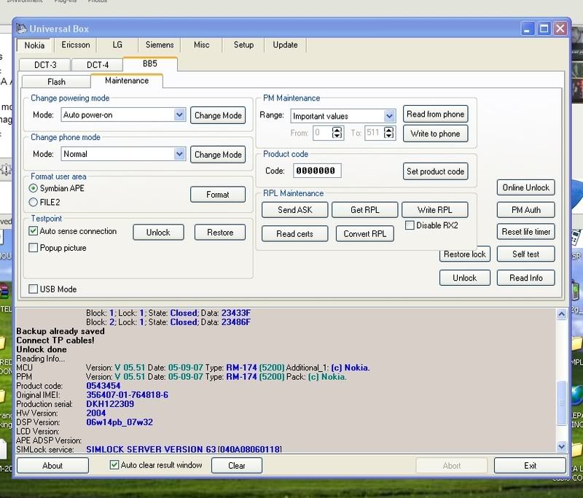Image resolution: width=583 pixels, height=498 pixels.
Task: Click the Read Info button
Action: click(525, 278)
